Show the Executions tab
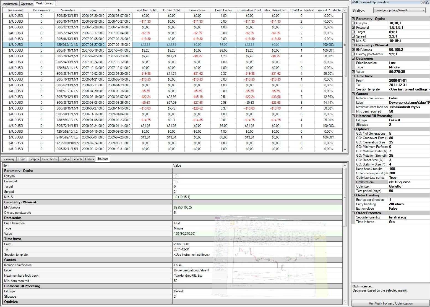 [x=49, y=159]
